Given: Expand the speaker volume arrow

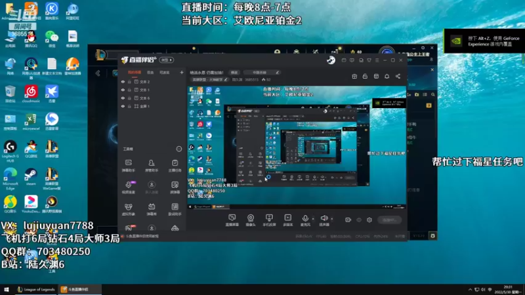Looking at the screenshot, I should [x=332, y=219].
